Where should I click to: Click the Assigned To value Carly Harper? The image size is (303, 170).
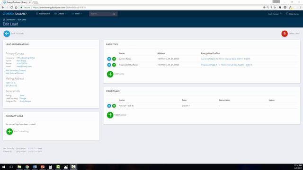point(26,101)
